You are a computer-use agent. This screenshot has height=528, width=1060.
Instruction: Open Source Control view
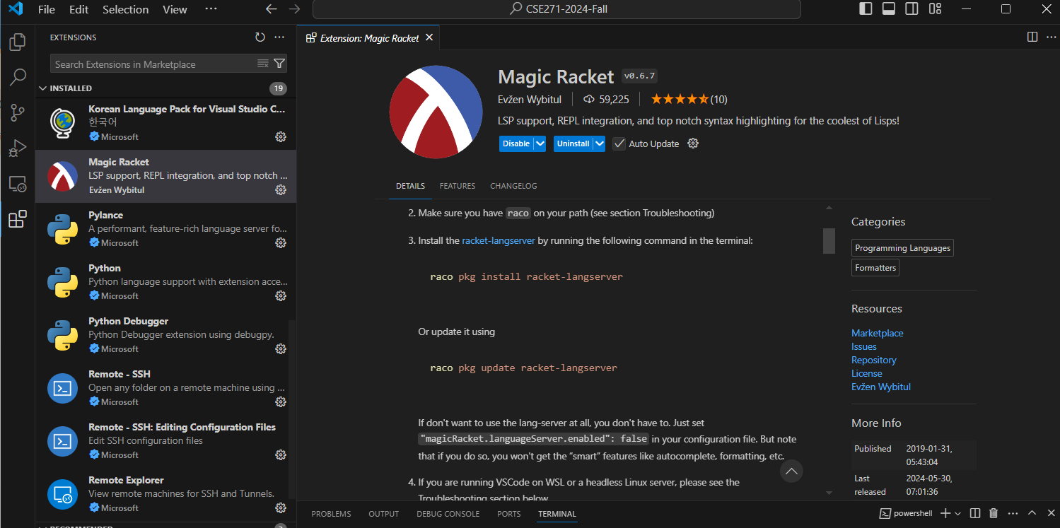pos(18,113)
